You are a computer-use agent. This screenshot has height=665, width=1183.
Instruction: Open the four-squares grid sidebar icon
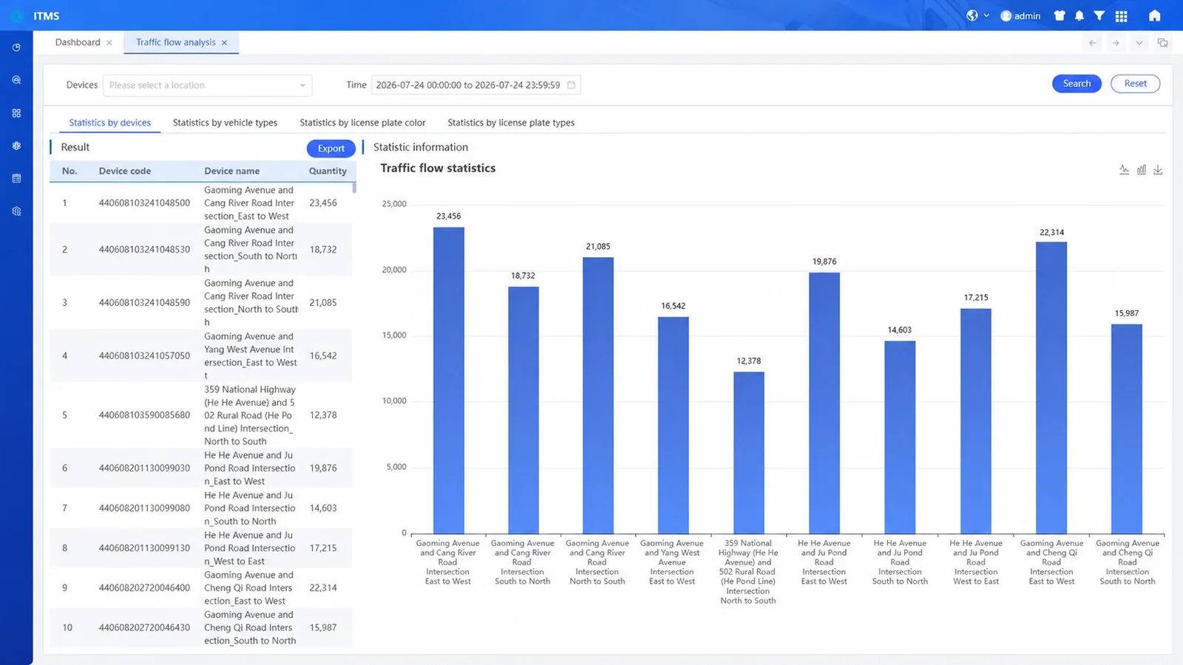click(x=16, y=113)
